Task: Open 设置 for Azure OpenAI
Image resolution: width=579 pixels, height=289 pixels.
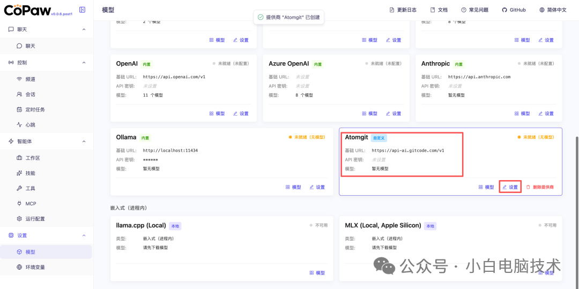Action: [x=394, y=114]
